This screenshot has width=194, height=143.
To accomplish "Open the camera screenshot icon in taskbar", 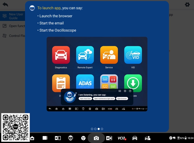I will point(96,138).
